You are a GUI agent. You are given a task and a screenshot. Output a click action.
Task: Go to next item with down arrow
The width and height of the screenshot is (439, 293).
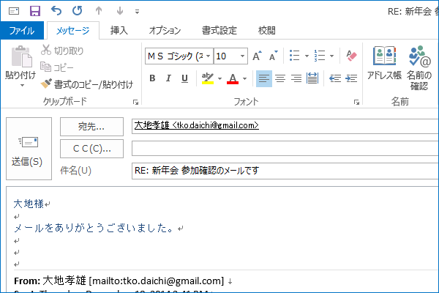coord(120,11)
